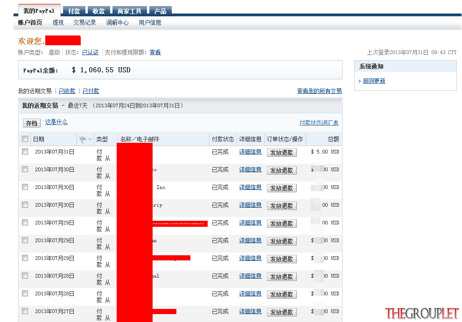The image size is (462, 322).
Task: Check the 07月30日 row ending in 'riy'
Action: pos(25,205)
